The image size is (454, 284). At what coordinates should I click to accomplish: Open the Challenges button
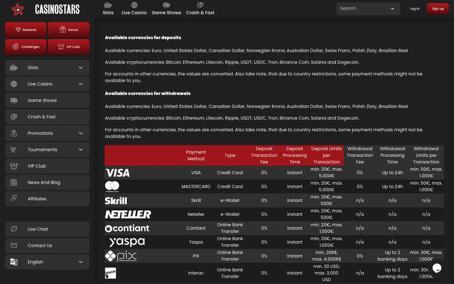click(26, 47)
